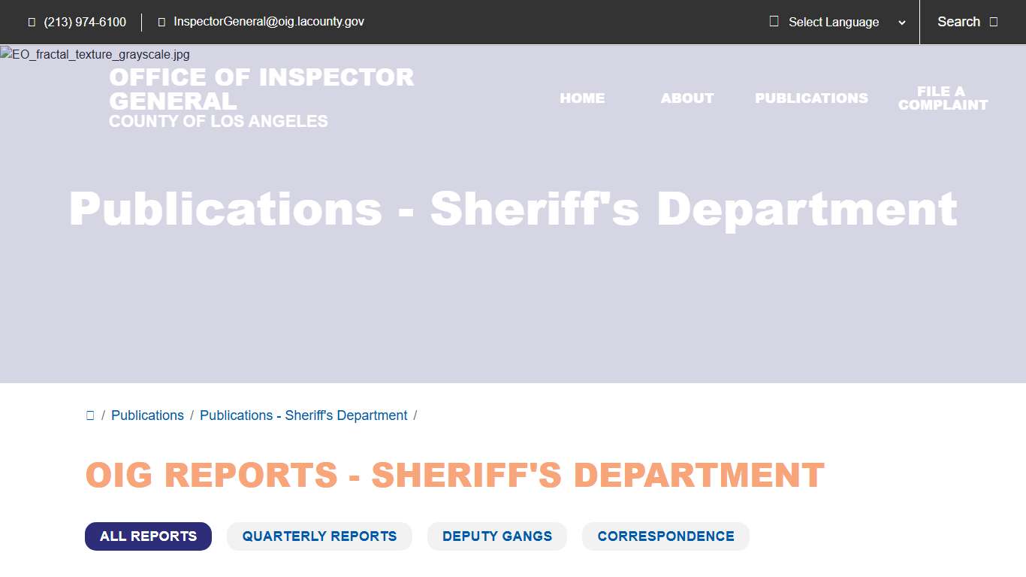Toggle the CORRESPONDENCE filter
Viewport: 1026px width, 577px height.
coord(665,536)
